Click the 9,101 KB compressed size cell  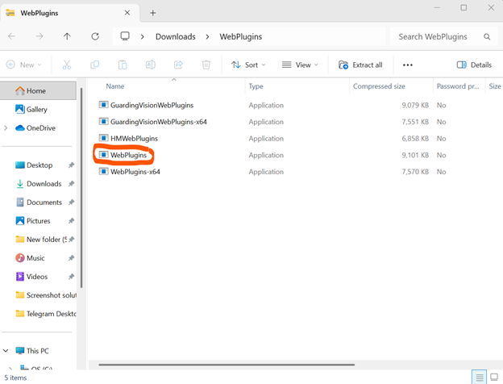(x=415, y=155)
